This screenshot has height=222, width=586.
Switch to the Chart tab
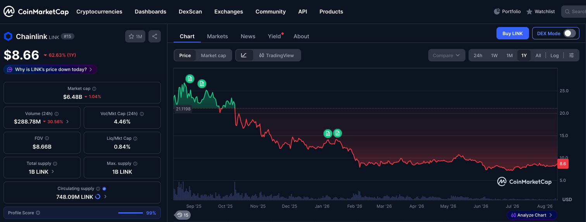187,36
